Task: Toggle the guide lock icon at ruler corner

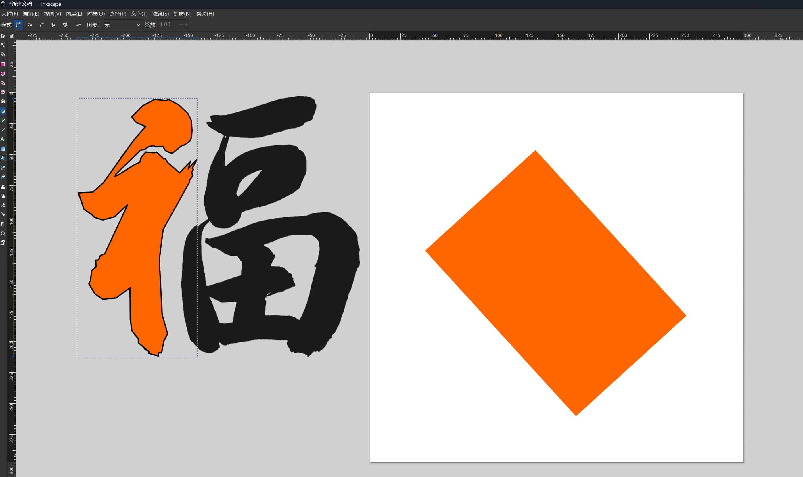Action: point(12,36)
